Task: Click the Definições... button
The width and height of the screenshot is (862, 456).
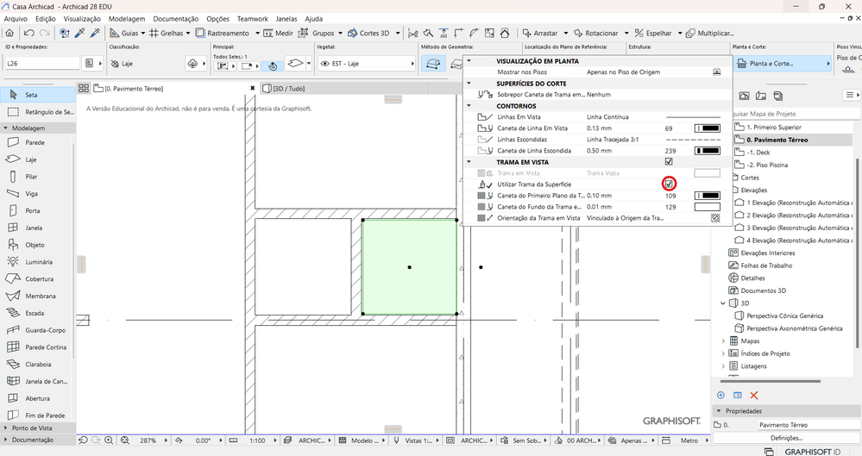Action: pos(786,438)
